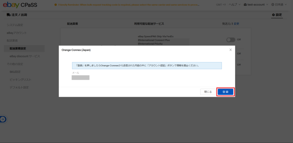
Task: Close the Orange Connex dialog with X
Action: coord(231,50)
